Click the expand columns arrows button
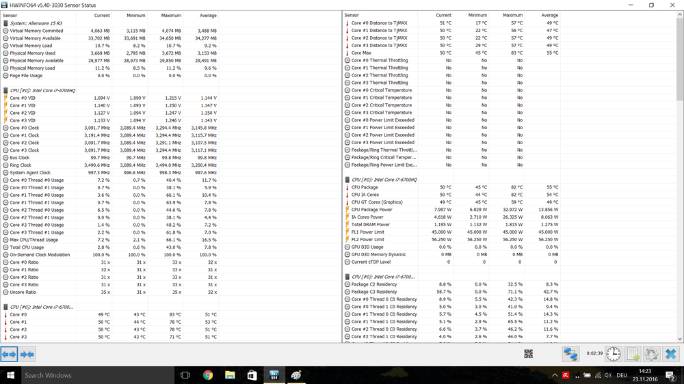The height and width of the screenshot is (384, 684). click(x=9, y=354)
